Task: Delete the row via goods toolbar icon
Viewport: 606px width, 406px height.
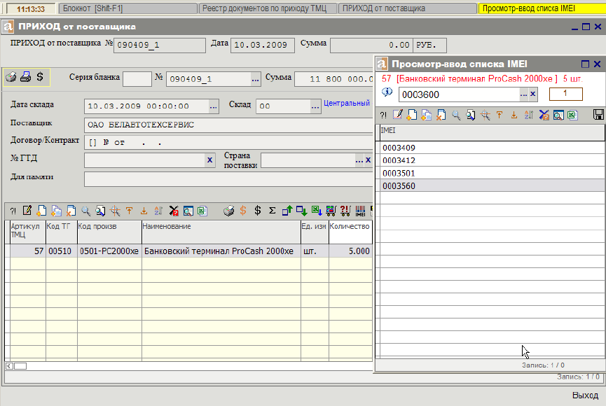Action: click(x=71, y=211)
